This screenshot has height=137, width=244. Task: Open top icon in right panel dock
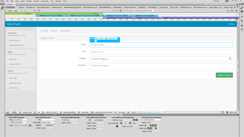pos(242,8)
